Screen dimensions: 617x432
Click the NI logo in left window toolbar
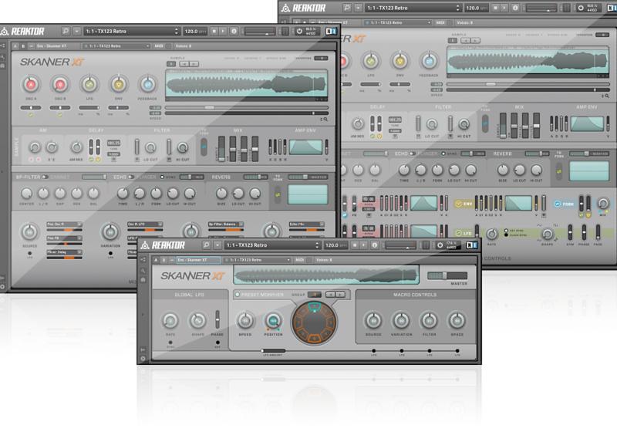click(x=331, y=31)
